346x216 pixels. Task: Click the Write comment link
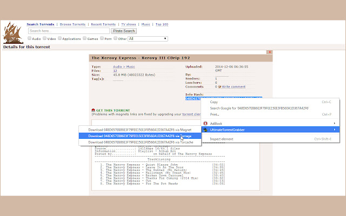(x=234, y=87)
